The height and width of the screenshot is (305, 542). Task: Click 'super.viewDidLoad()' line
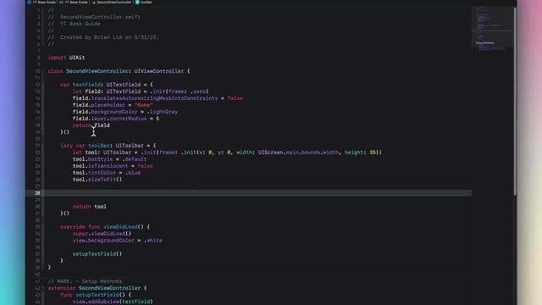coord(102,234)
